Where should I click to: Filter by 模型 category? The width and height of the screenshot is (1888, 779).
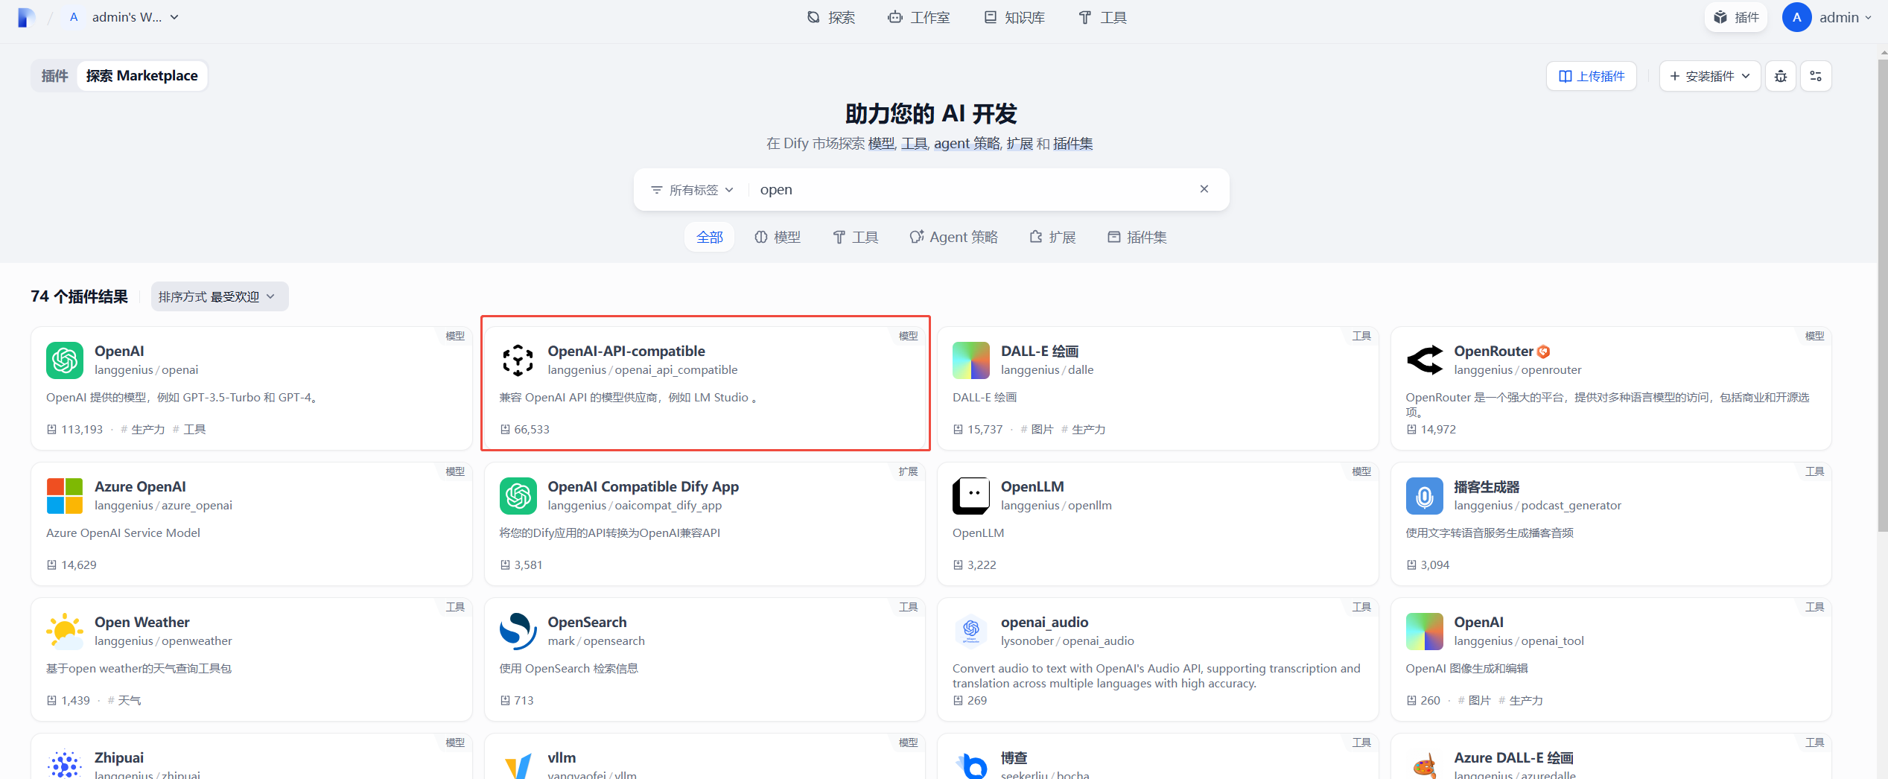point(777,237)
